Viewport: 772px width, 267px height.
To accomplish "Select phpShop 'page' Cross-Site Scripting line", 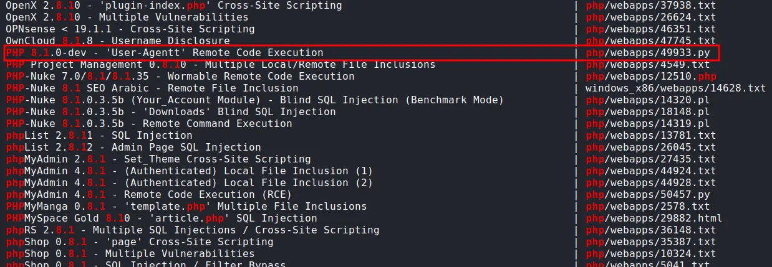I will tap(139, 242).
